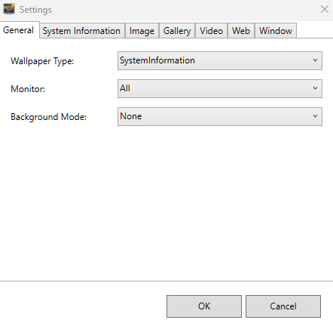
Task: Close the Settings dialog with the X
Action: click(325, 9)
